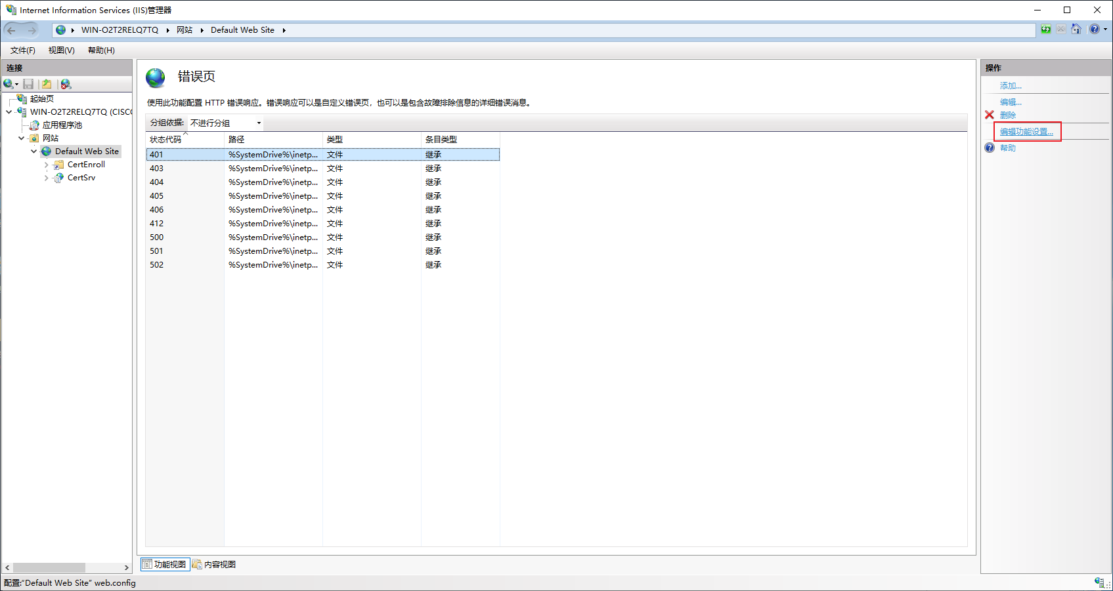Click the green Refresh page icon
1113x591 pixels.
(1046, 30)
